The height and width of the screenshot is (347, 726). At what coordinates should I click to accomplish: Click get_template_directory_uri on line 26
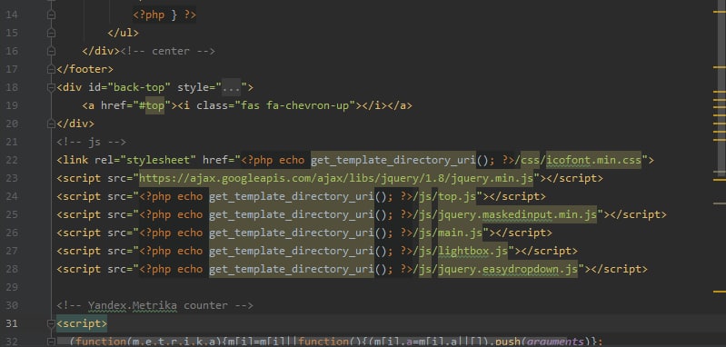pyautogui.click(x=292, y=233)
